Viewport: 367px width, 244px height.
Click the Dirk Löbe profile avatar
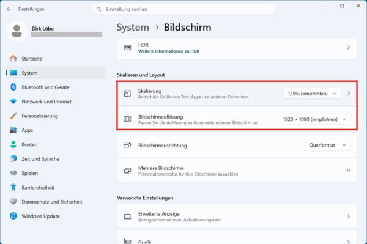(x=17, y=31)
